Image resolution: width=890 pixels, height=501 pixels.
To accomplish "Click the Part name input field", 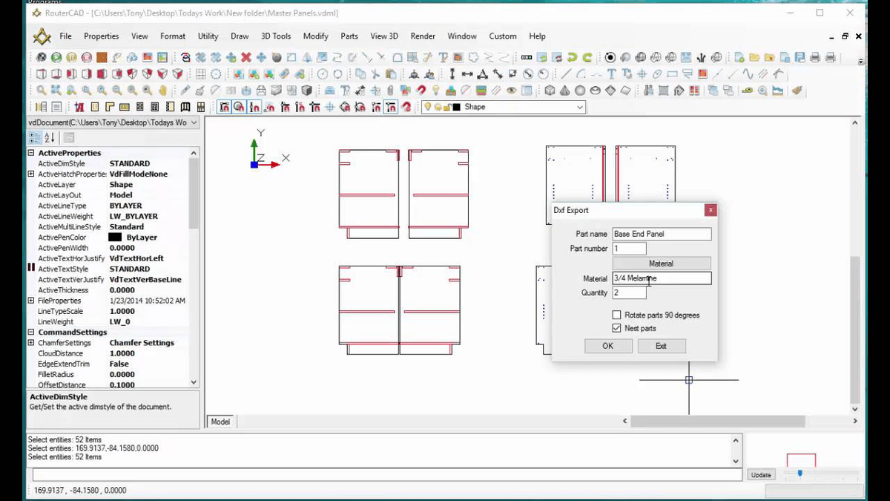I will (662, 234).
